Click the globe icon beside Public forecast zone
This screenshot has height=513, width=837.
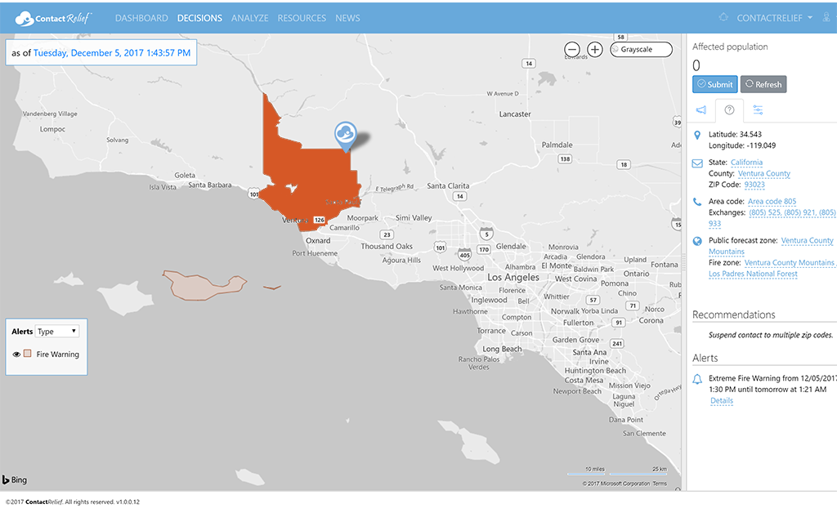(x=697, y=241)
